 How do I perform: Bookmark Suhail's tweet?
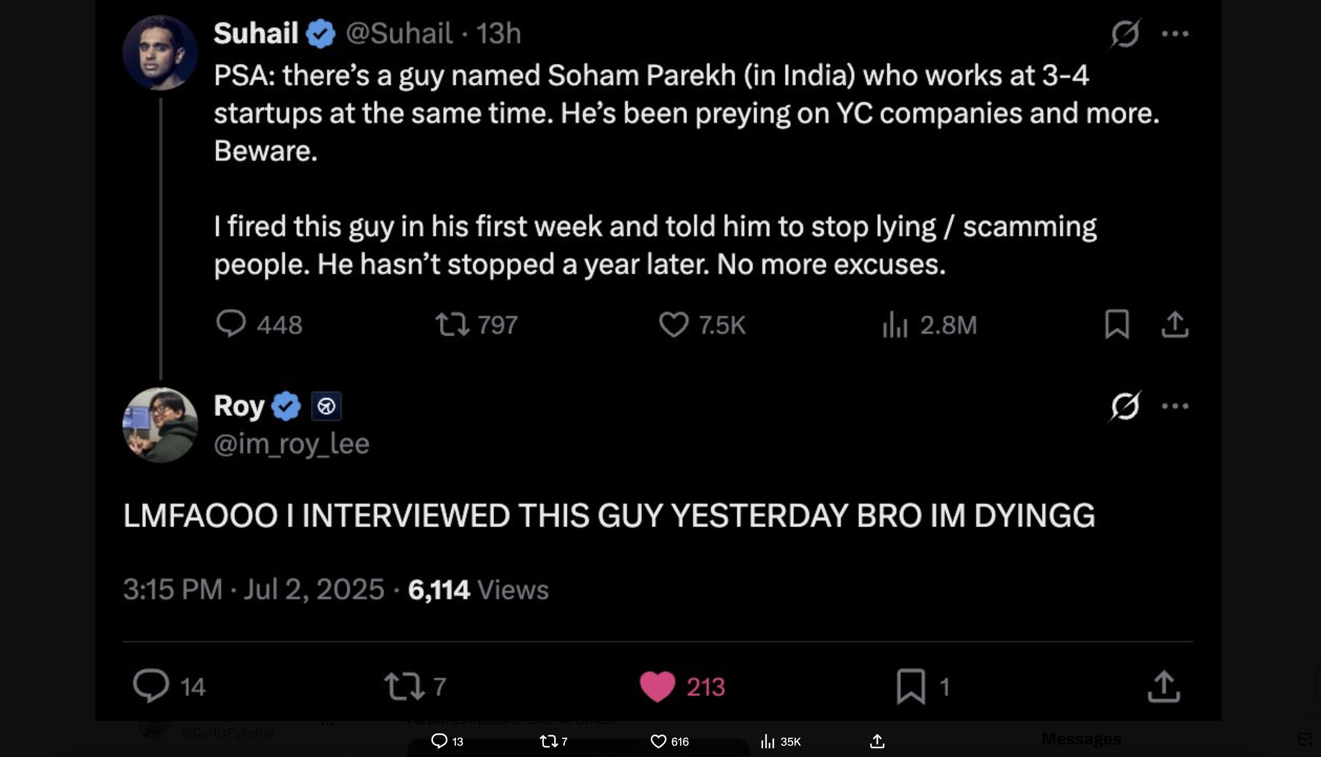[1116, 324]
